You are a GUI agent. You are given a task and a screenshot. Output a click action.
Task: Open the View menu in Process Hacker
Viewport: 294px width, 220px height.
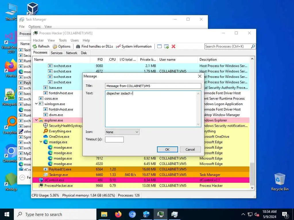tap(51, 40)
